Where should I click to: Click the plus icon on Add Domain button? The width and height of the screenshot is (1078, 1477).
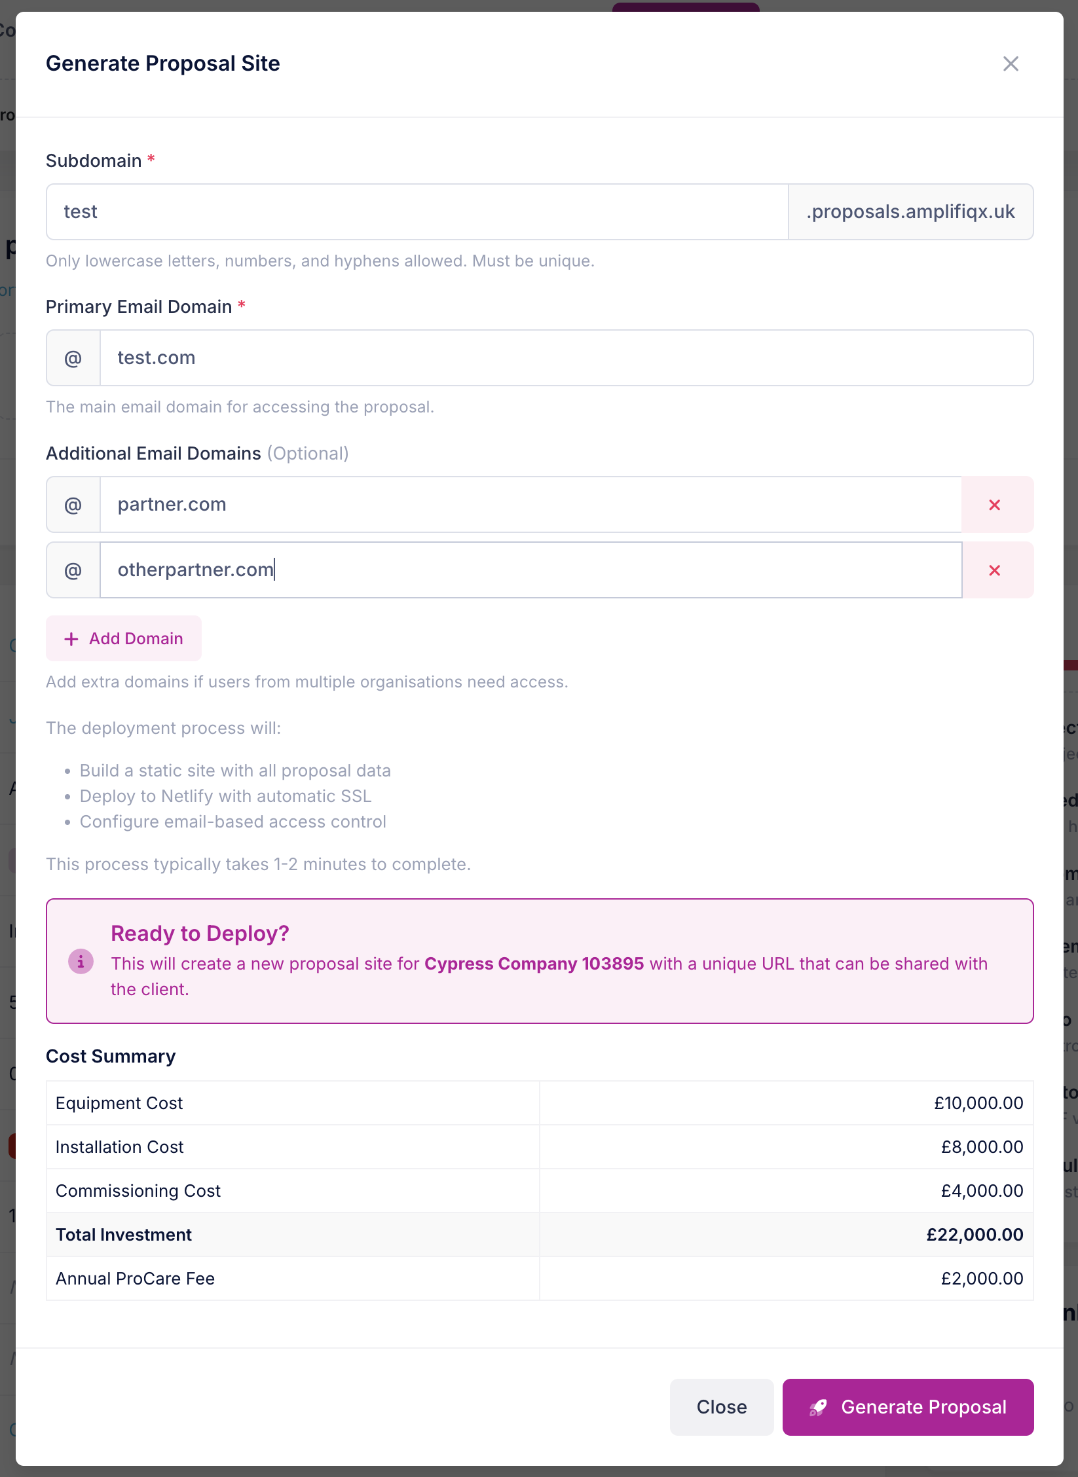tap(70, 638)
